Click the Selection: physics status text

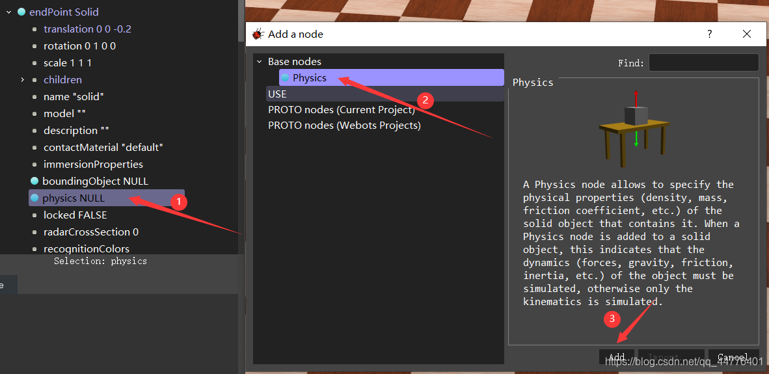coord(101,261)
